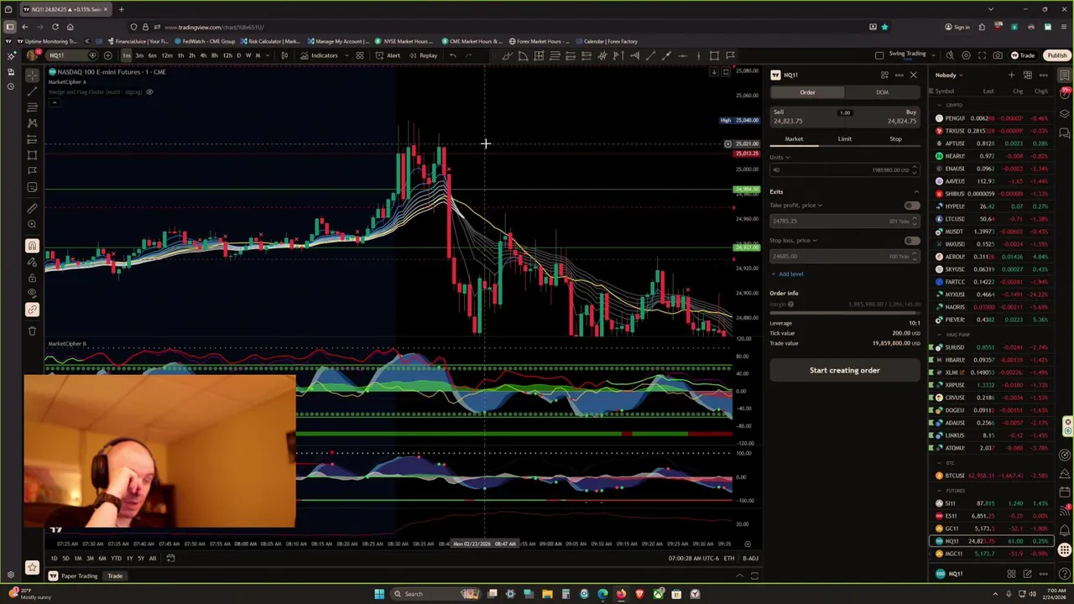Image resolution: width=1074 pixels, height=604 pixels.
Task: Open the watchlist sidebar panel icon
Action: 1065,75
